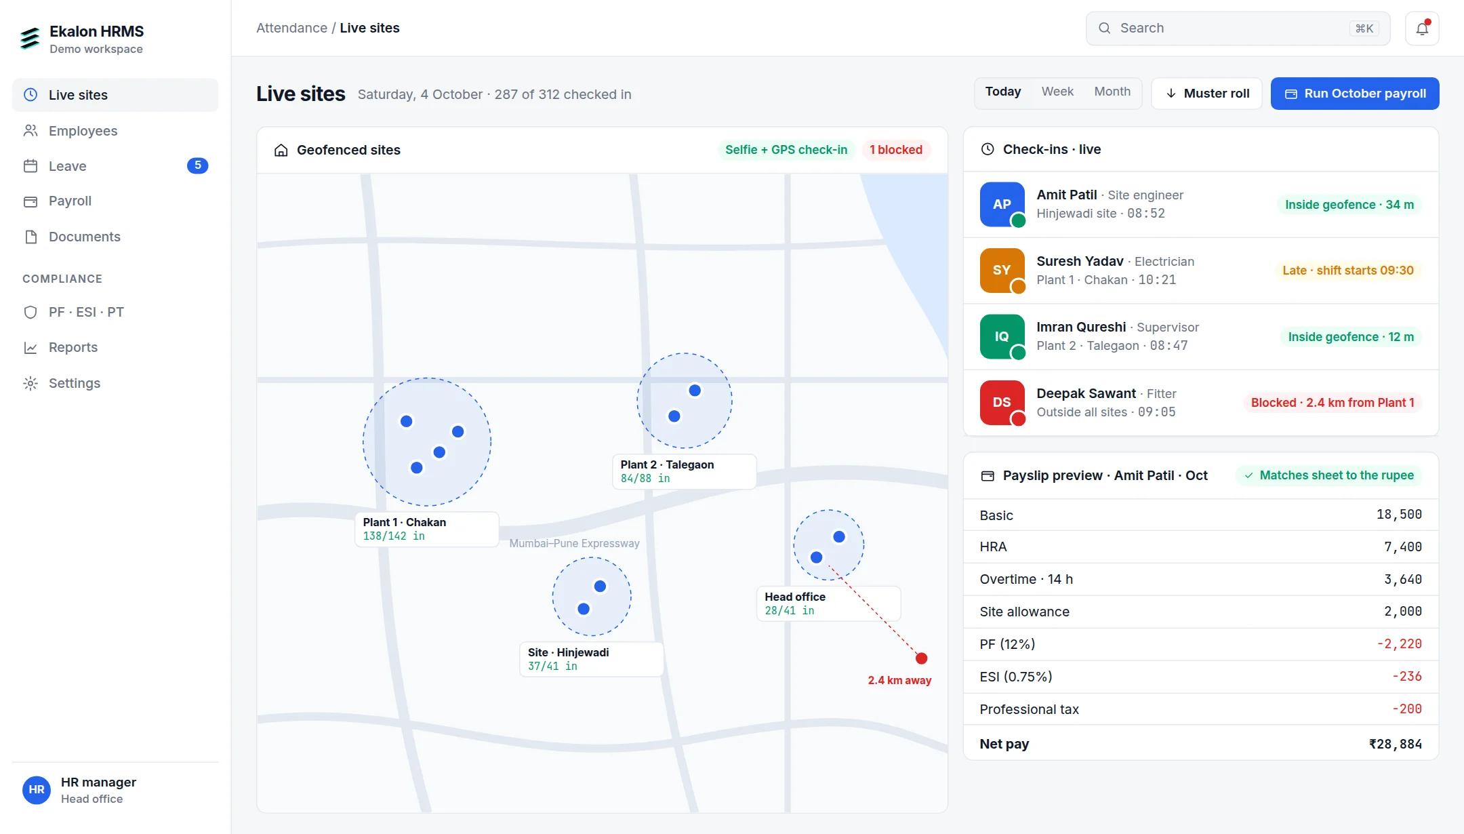Open notifications bell icon
The width and height of the screenshot is (1464, 834).
tap(1422, 28)
